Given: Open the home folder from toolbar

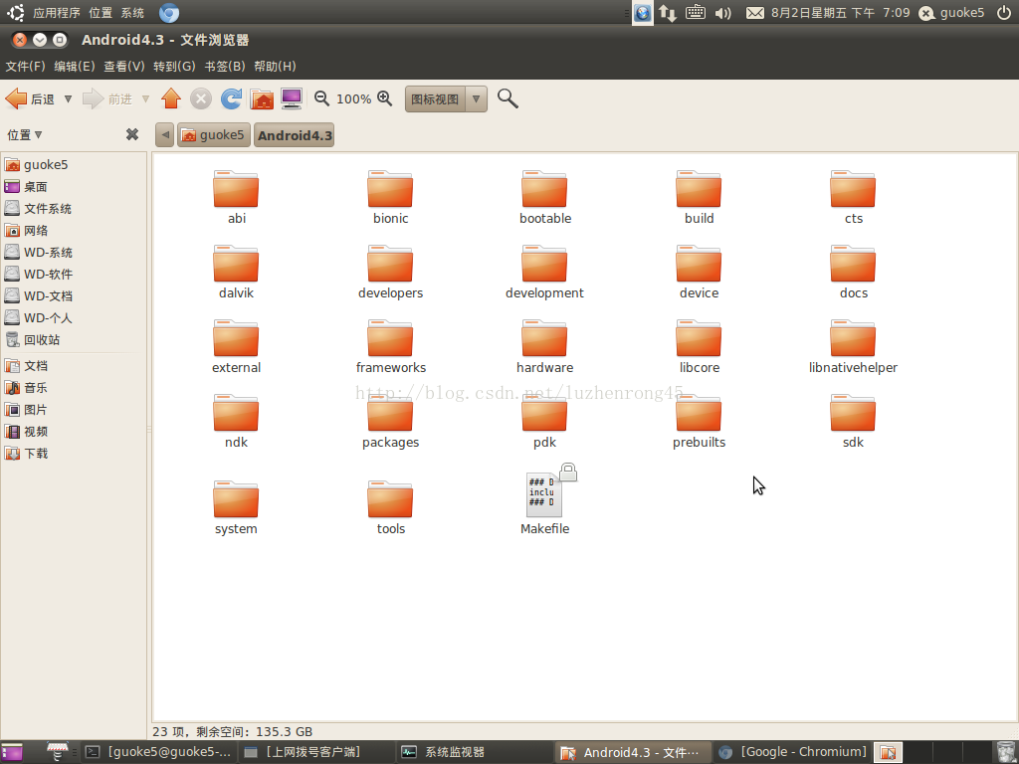Looking at the screenshot, I should [262, 98].
